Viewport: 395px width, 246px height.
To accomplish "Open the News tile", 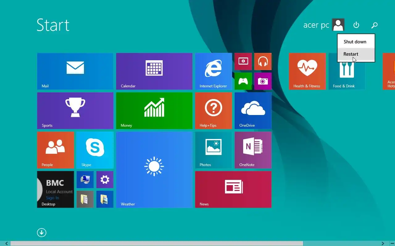I will [x=233, y=189].
